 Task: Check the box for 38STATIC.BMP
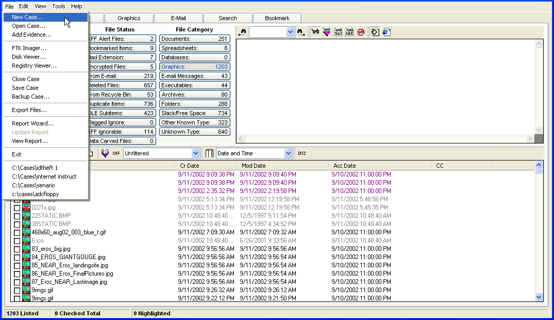tap(17, 225)
